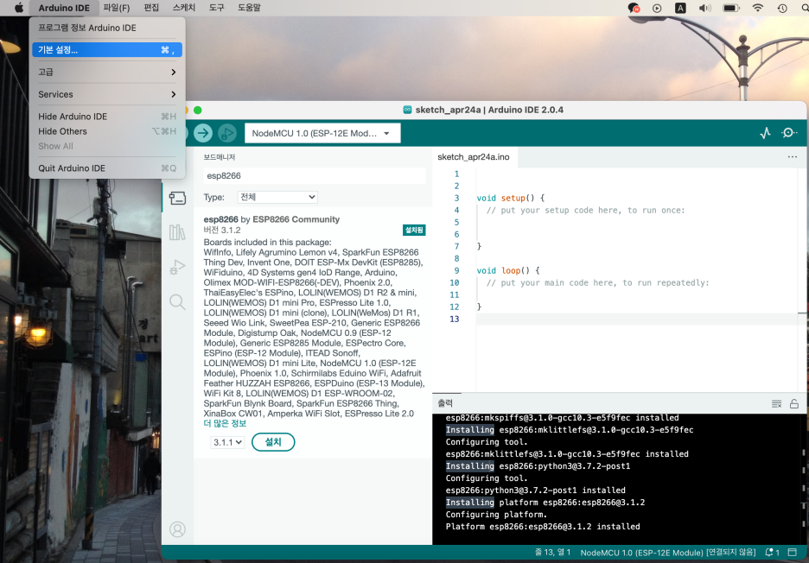
Task: Select the Boards Manager sidebar icon
Action: 177,198
